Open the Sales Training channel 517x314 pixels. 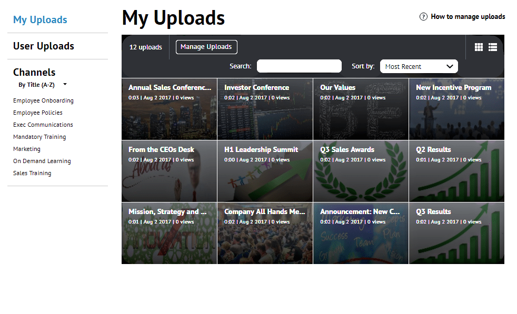32,174
